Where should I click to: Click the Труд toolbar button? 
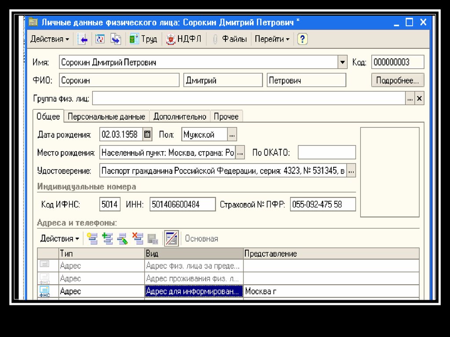143,39
